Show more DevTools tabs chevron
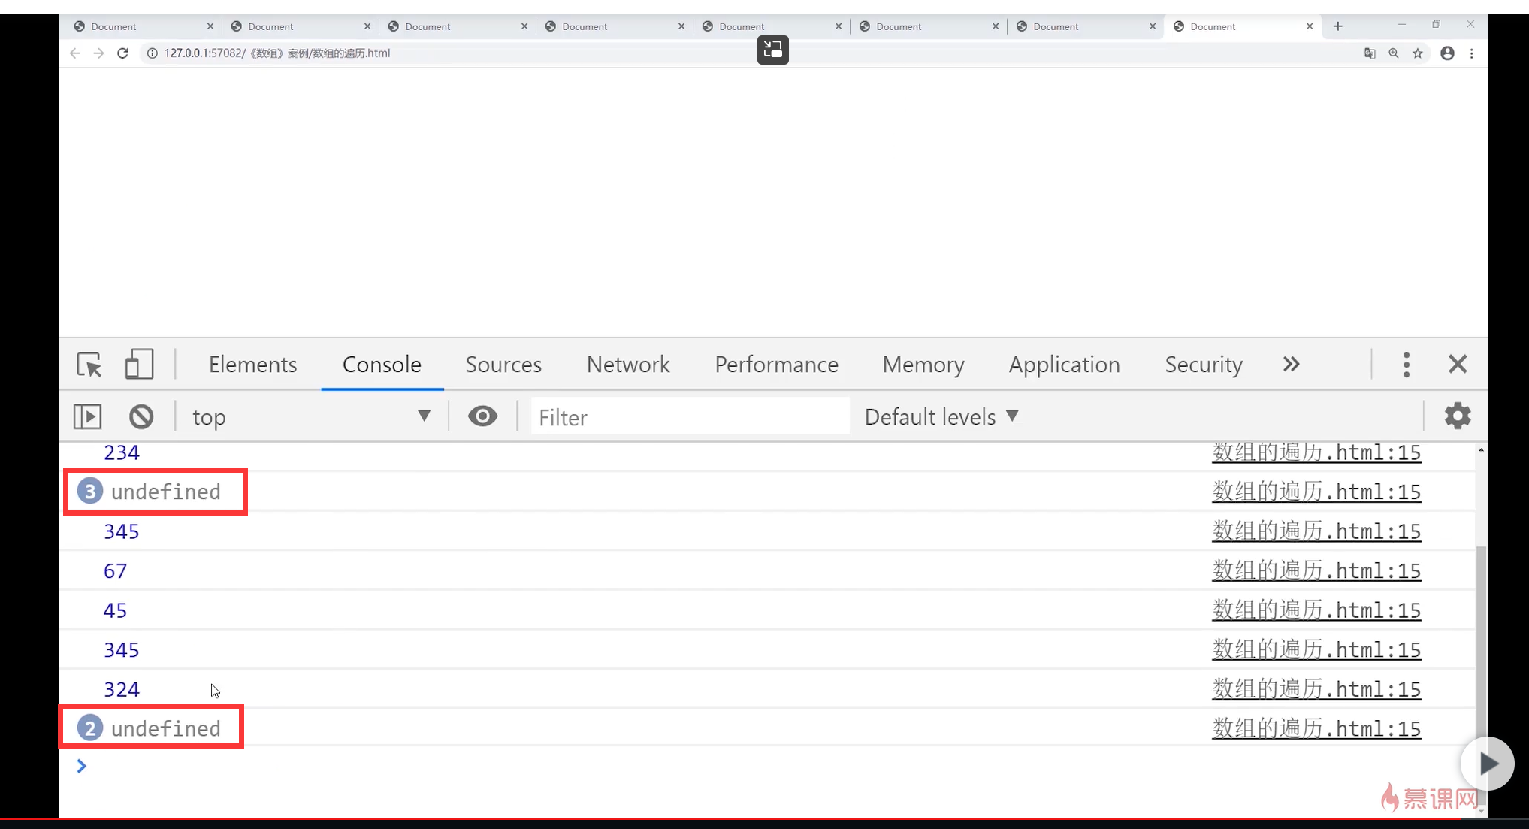The height and width of the screenshot is (829, 1529). pos(1291,365)
